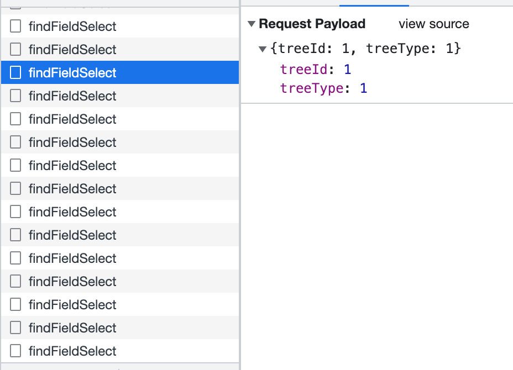Click the highlighted findFieldSelect request name
The image size is (513, 370).
(72, 73)
